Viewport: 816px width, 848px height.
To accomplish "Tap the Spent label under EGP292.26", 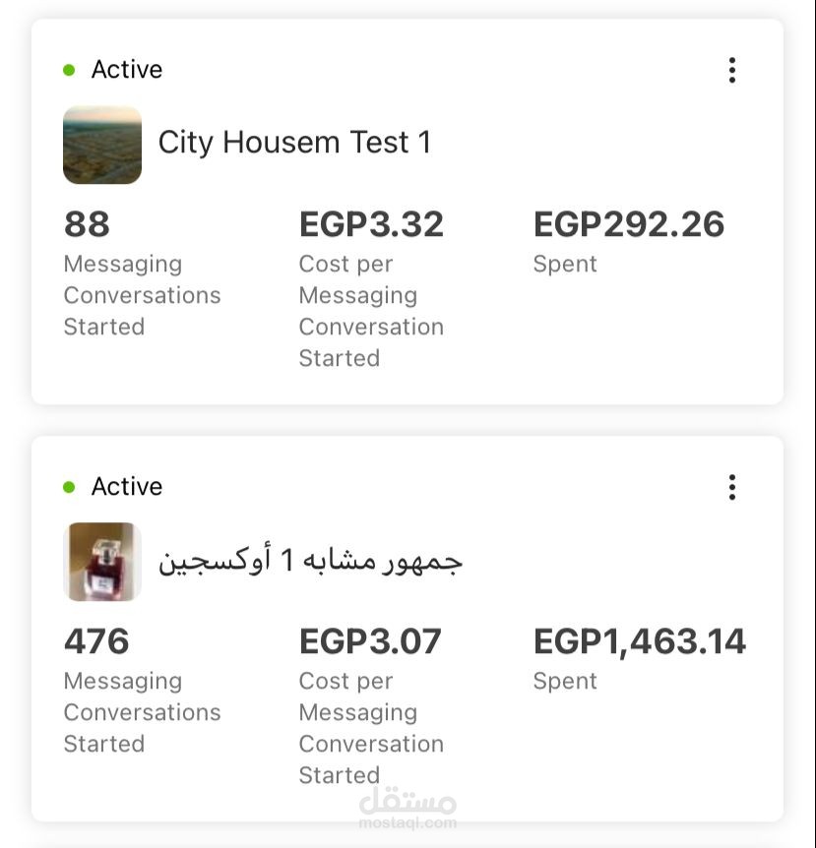I will (x=565, y=265).
